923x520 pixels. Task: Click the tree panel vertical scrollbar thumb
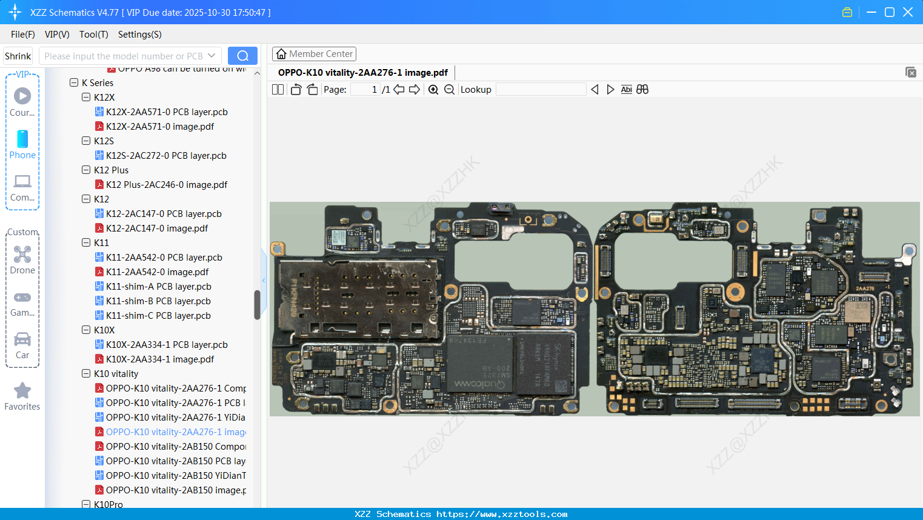click(257, 304)
